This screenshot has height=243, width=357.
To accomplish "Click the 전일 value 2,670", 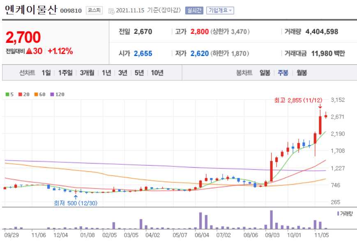I will click(x=143, y=31).
